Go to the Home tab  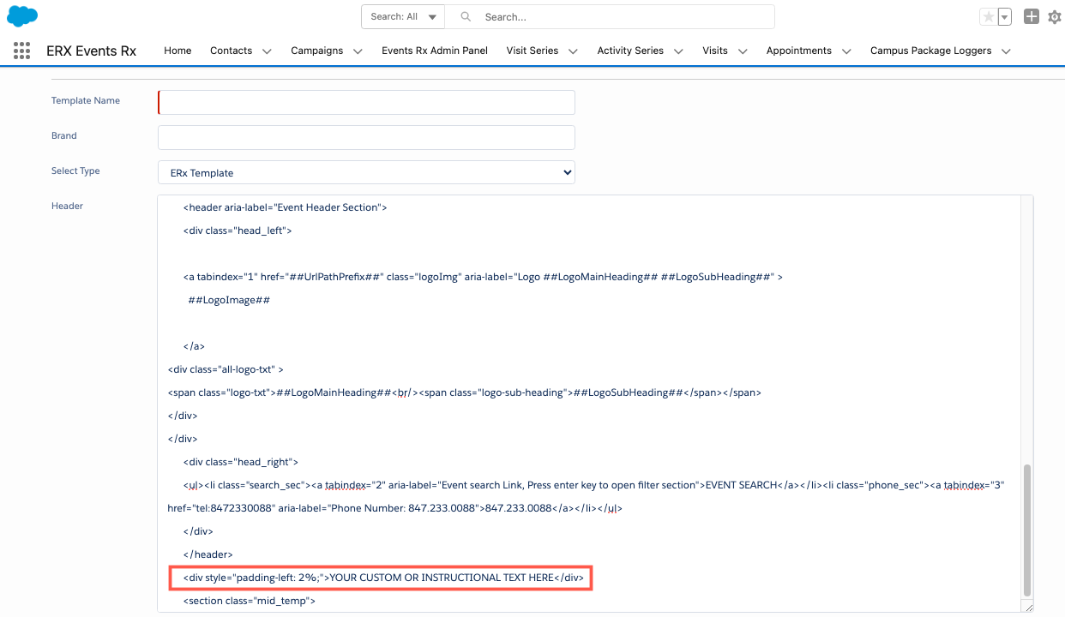tap(177, 51)
